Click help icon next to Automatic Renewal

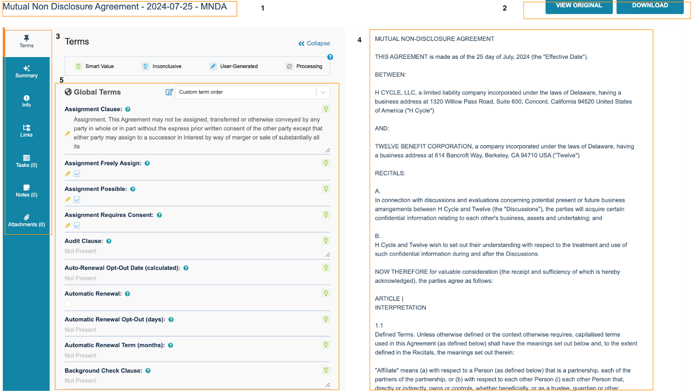coord(128,294)
